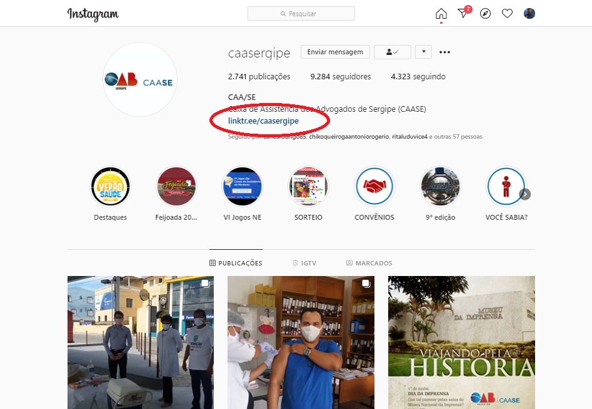The width and height of the screenshot is (592, 409).
Task: Click the caasergipe username heading
Action: pos(259,53)
